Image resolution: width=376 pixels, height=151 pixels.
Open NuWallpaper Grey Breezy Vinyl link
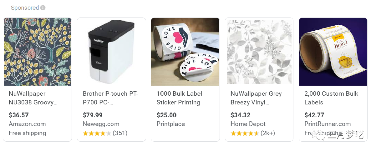(x=256, y=98)
